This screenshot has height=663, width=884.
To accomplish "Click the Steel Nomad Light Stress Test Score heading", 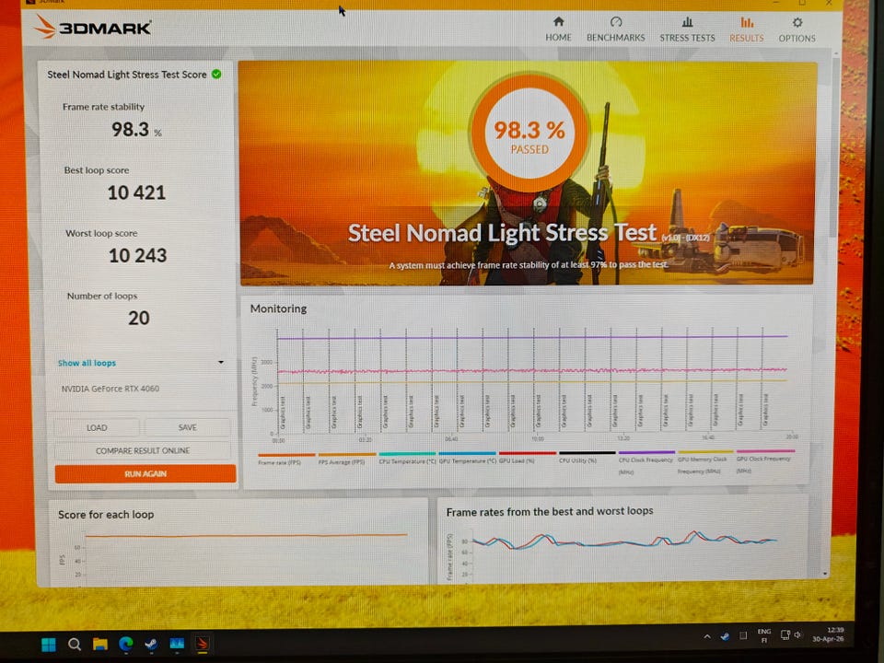I will click(x=127, y=75).
